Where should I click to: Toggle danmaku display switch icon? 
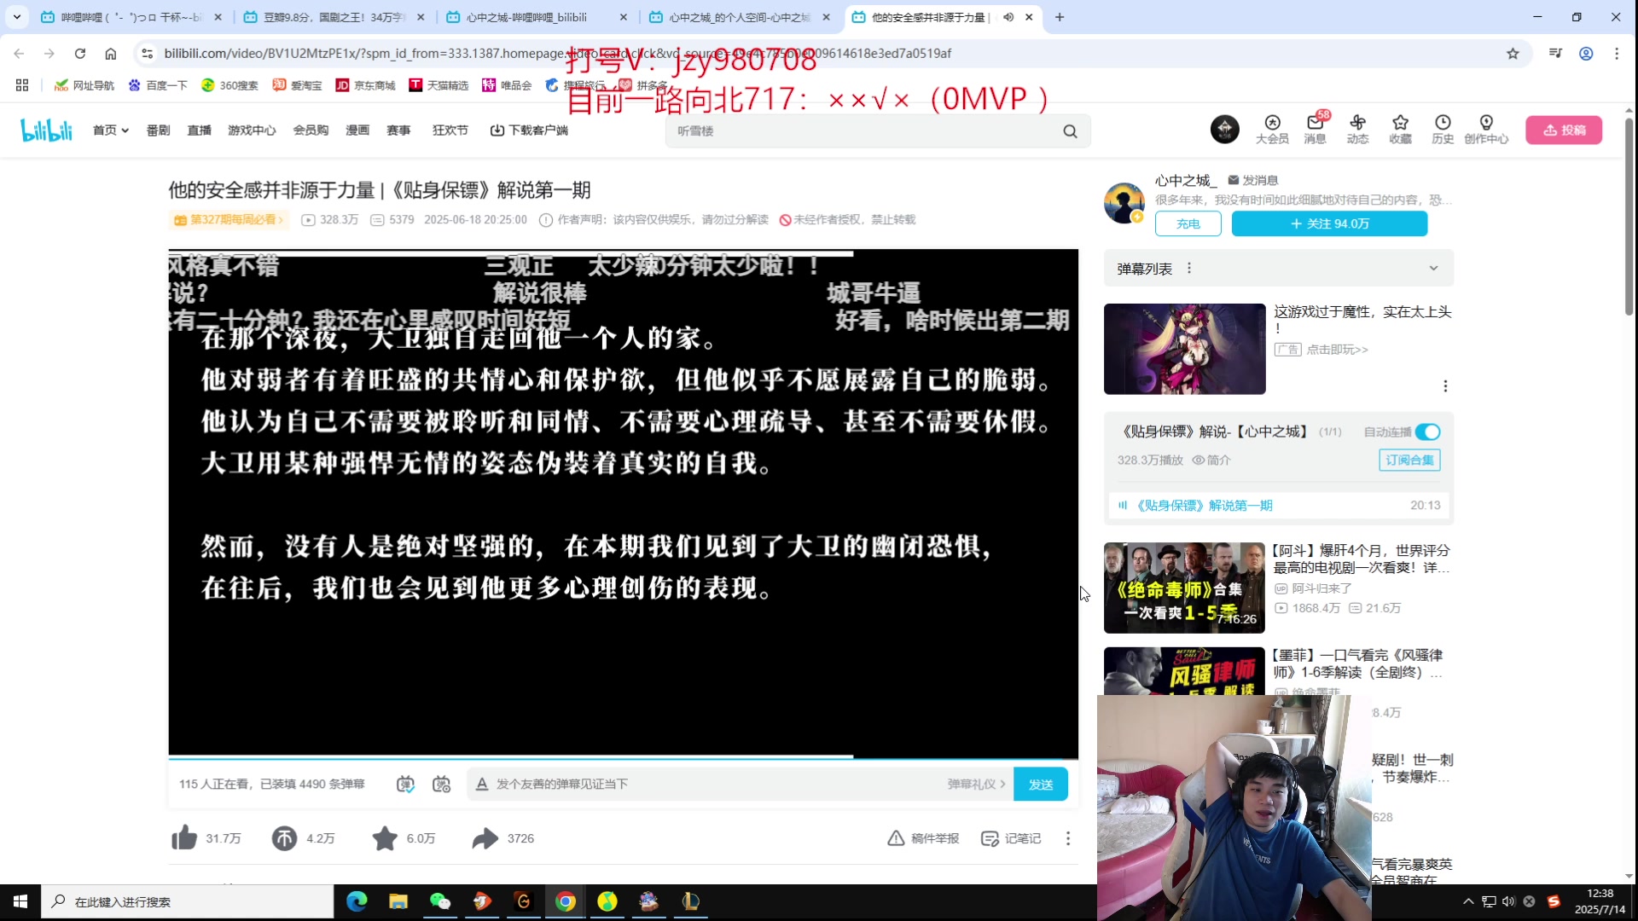tap(405, 784)
